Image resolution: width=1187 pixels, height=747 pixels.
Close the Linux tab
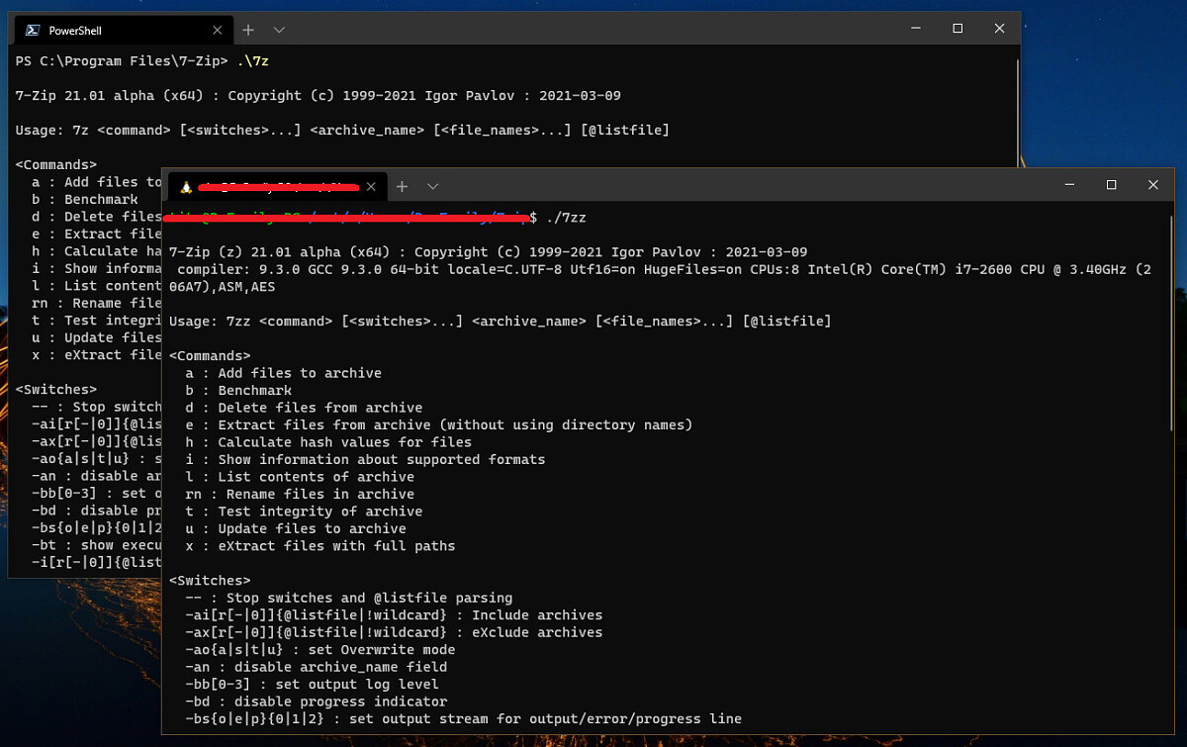[371, 186]
